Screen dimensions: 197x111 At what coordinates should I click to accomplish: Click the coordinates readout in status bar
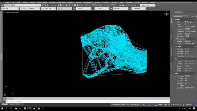pyautogui.click(x=123, y=105)
